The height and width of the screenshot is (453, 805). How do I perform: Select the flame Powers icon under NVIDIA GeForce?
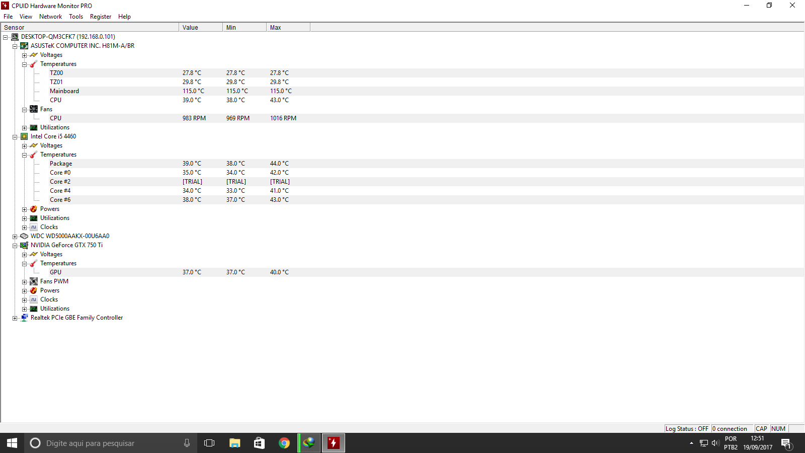point(34,290)
